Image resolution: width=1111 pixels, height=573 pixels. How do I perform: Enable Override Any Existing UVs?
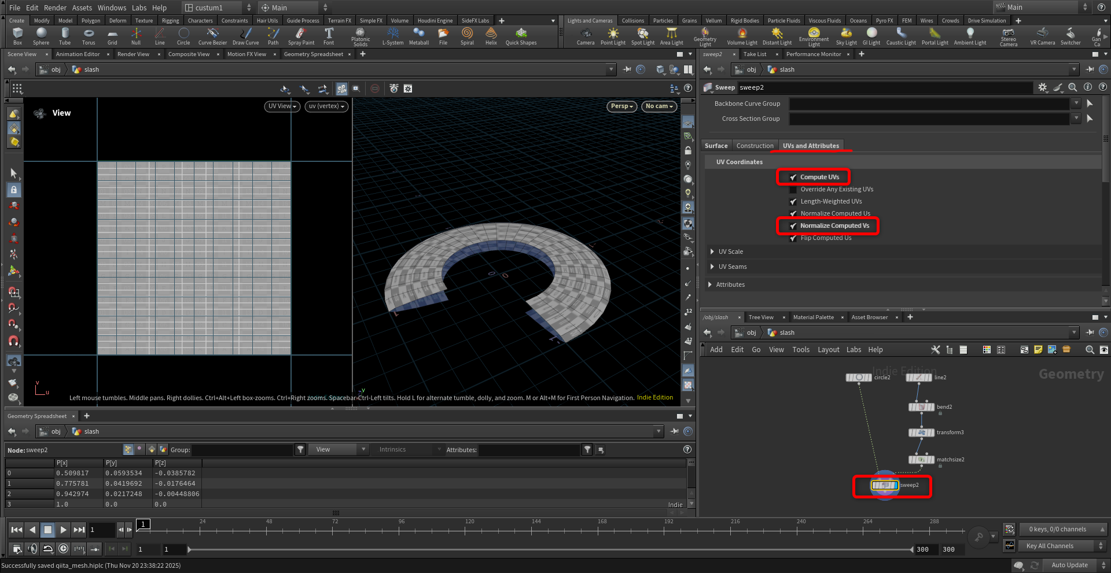click(793, 190)
